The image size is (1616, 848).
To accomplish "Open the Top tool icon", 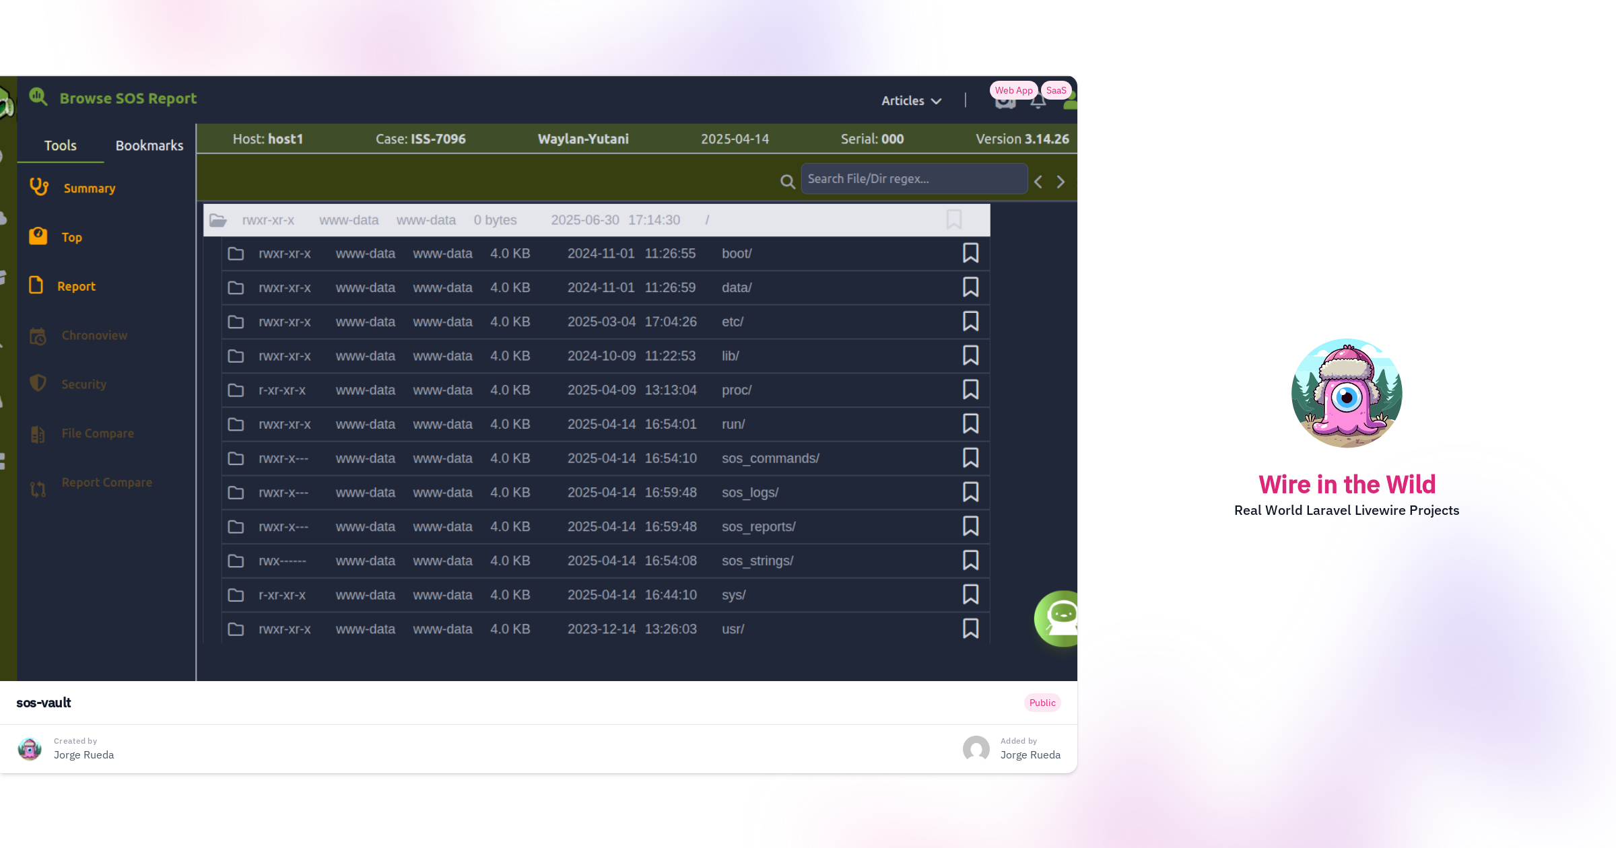I will tap(38, 236).
